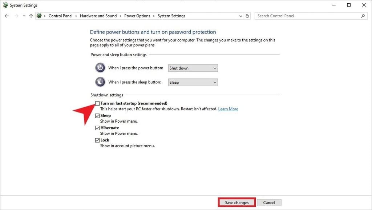Click the search magnifier icon
The height and width of the screenshot is (210, 372).
click(x=363, y=16)
